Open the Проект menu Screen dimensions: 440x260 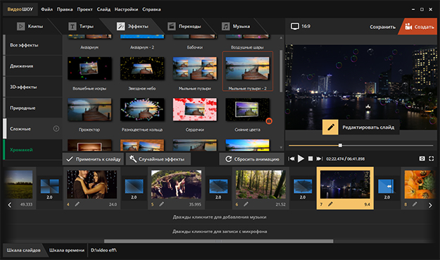point(84,9)
